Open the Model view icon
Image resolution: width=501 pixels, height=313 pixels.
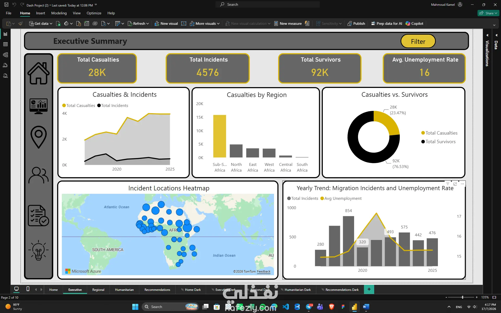(5, 55)
